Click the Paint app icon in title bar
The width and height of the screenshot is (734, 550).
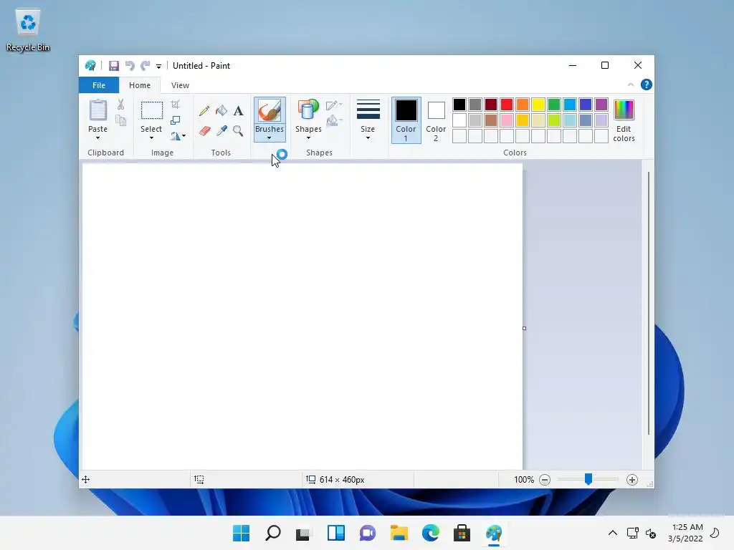point(90,65)
